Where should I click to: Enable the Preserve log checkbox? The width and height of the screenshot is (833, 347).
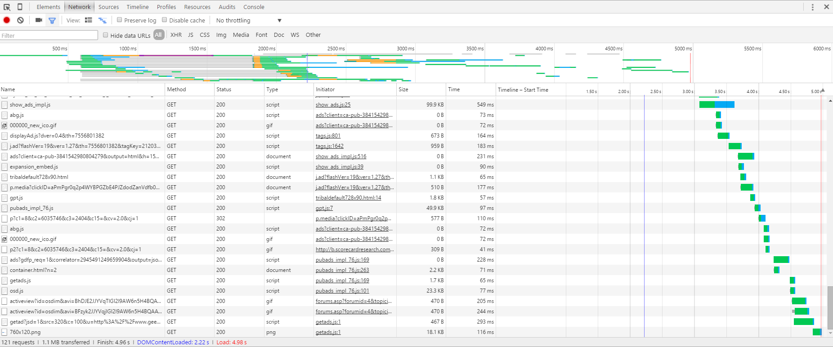(120, 20)
